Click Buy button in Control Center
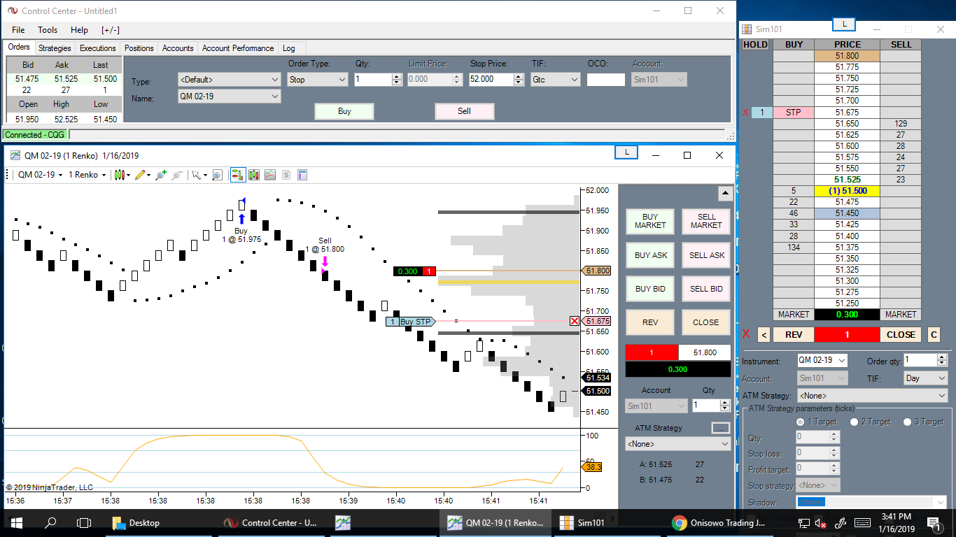Image resolution: width=956 pixels, height=537 pixels. pos(344,111)
